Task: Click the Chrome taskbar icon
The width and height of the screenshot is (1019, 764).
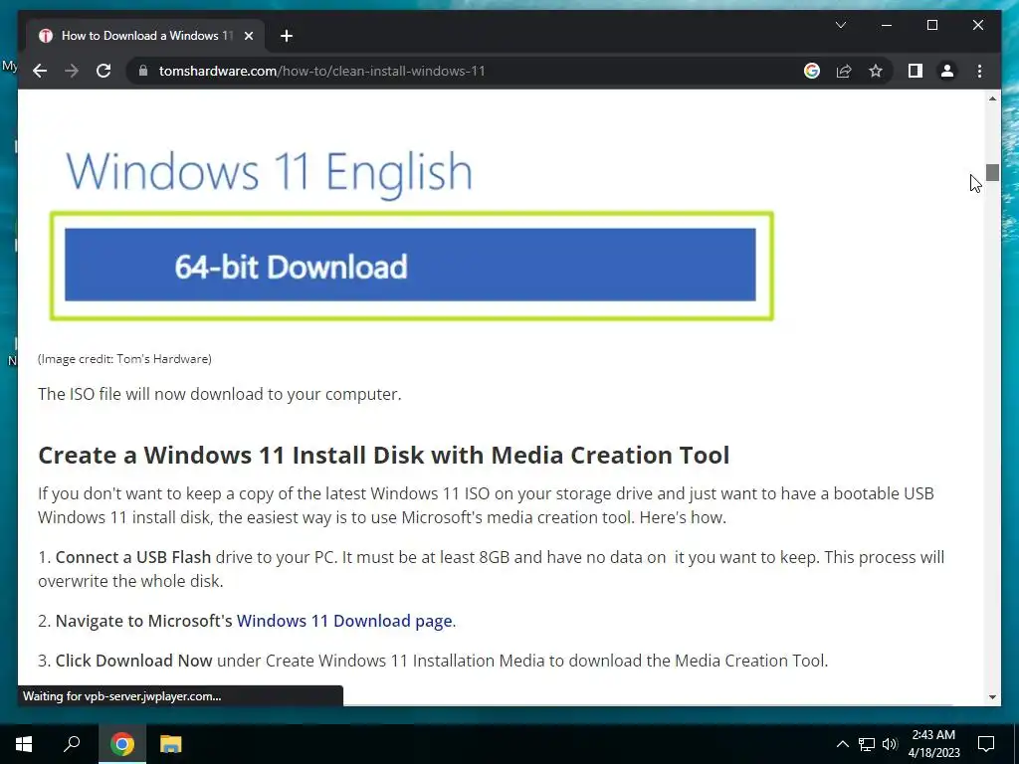Action: point(122,744)
